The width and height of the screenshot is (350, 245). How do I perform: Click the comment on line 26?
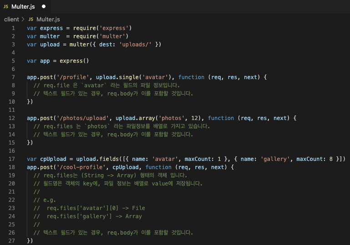(113, 233)
